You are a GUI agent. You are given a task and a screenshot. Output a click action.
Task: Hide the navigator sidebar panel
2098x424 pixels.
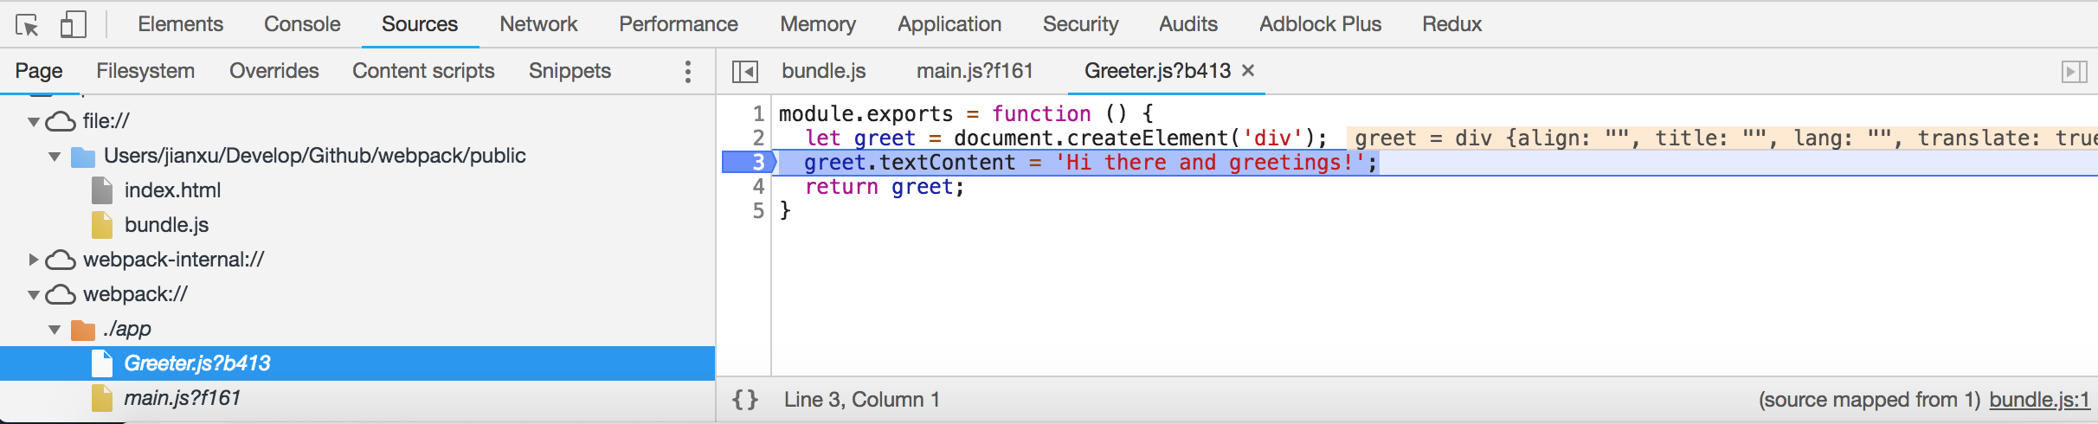coord(745,71)
